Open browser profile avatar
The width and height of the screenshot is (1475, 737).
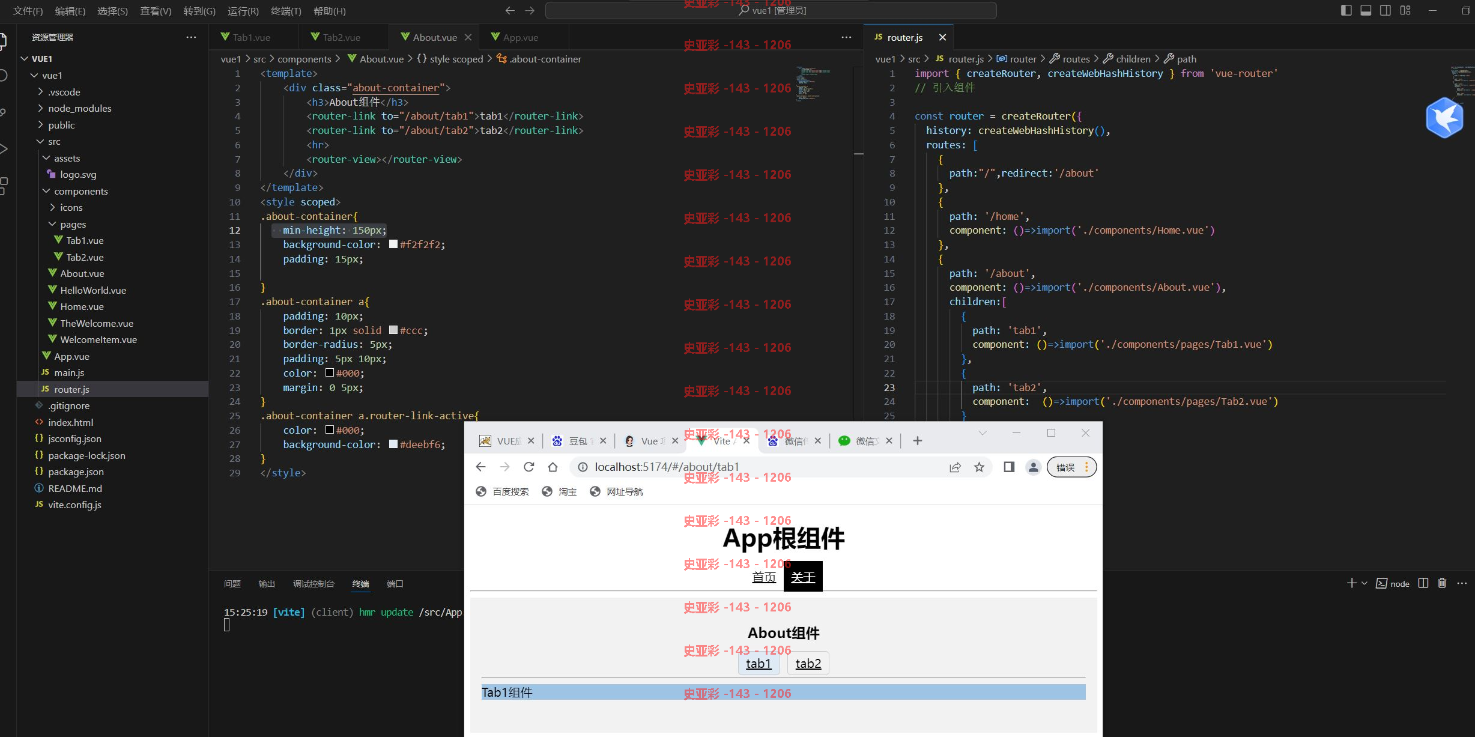1033,467
